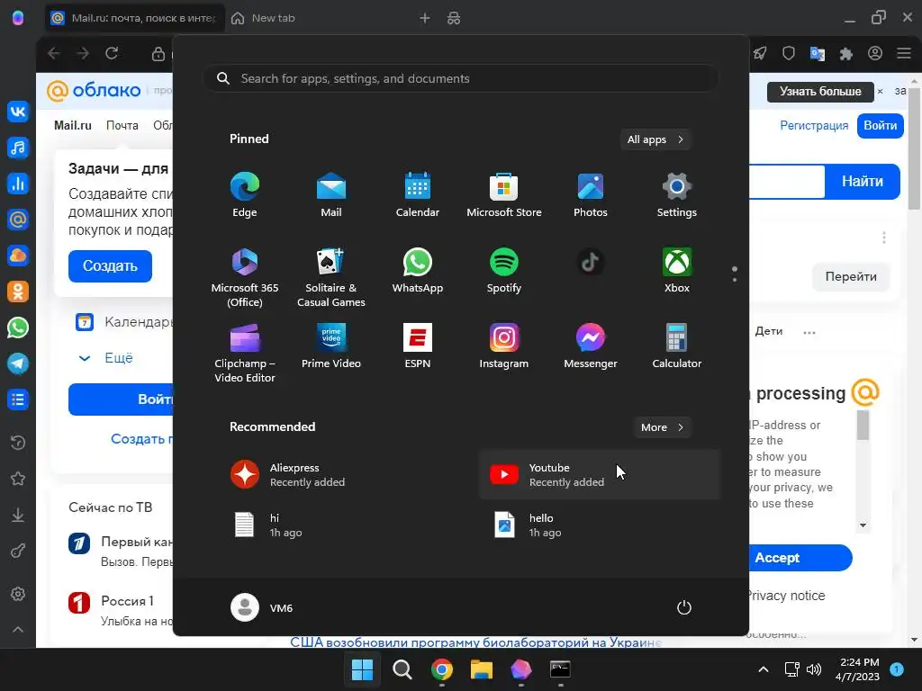
Task: Open recommended Aliexpress app
Action: (x=341, y=475)
